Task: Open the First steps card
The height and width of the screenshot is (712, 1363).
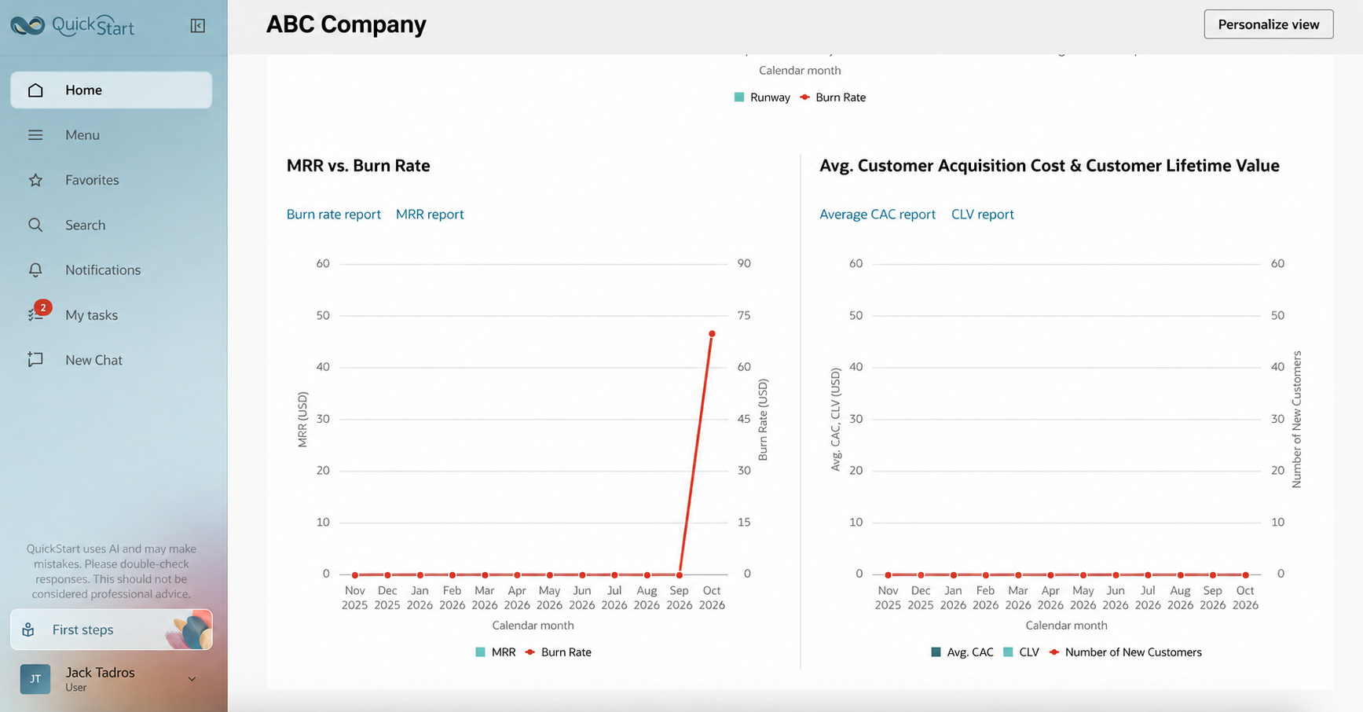Action: tap(111, 629)
